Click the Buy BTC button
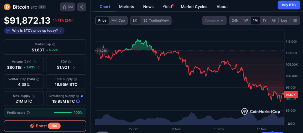This screenshot has height=133, width=303. tap(289, 5)
